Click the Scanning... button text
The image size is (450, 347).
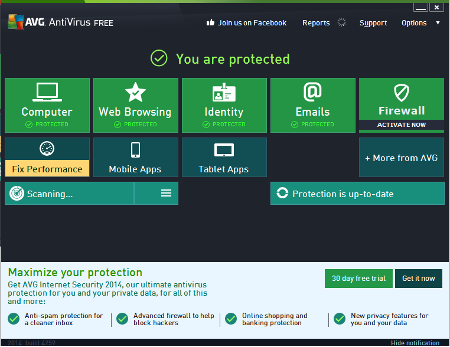[x=50, y=194]
